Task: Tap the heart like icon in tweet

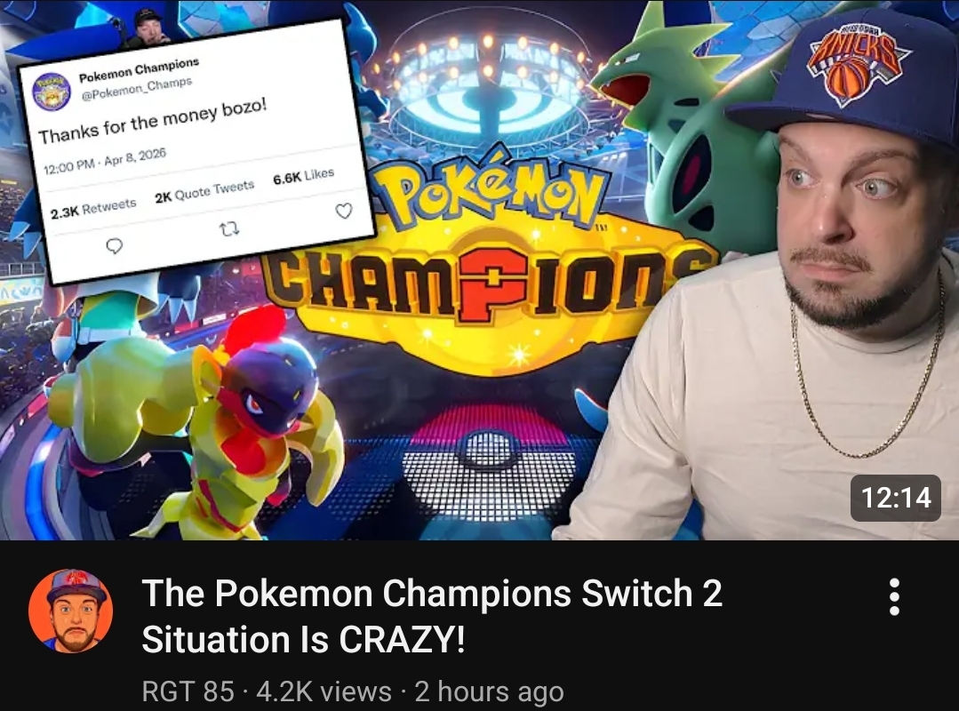Action: pos(344,211)
